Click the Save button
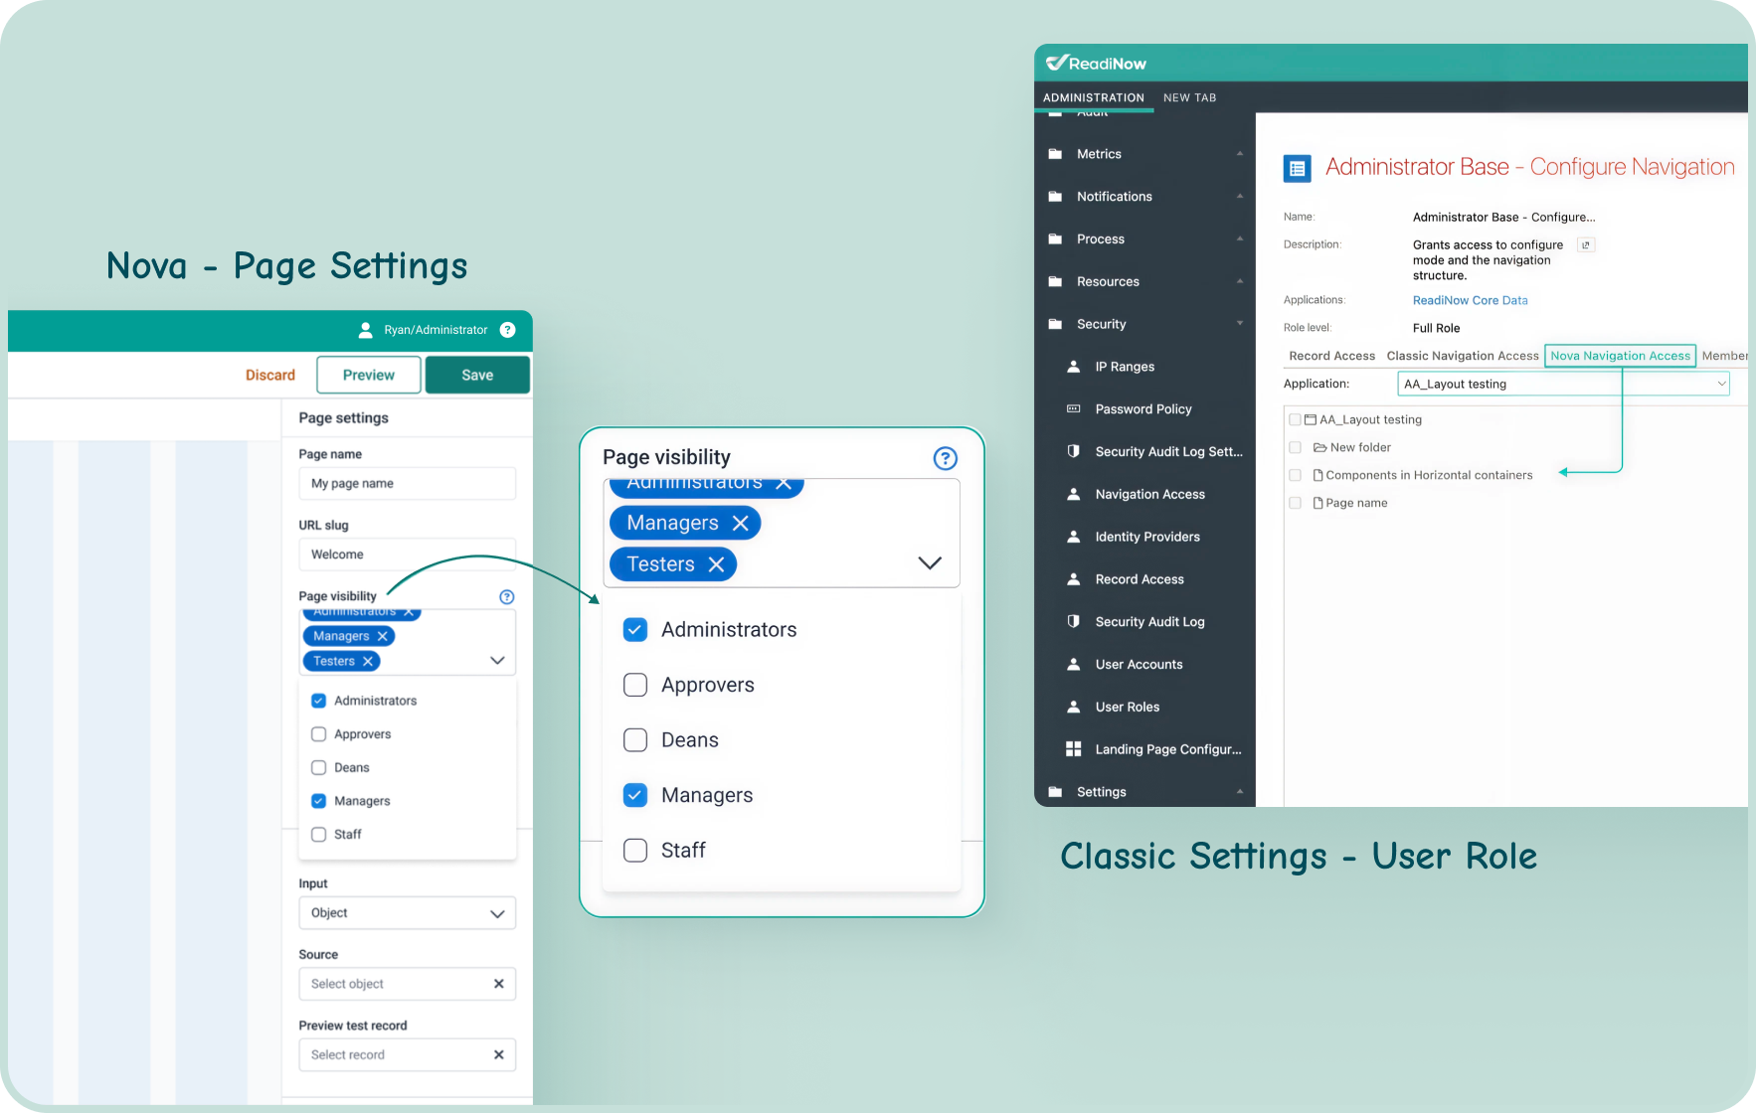This screenshot has height=1113, width=1756. [x=477, y=375]
